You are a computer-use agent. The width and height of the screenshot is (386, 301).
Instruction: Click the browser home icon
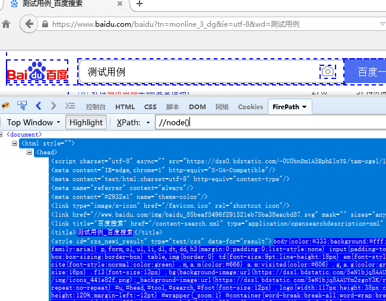[6, 24]
